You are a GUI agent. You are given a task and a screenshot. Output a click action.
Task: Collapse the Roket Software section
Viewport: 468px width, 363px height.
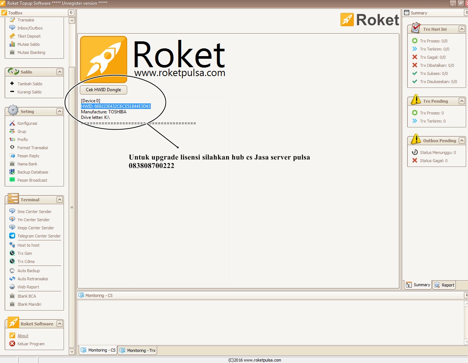pos(60,323)
